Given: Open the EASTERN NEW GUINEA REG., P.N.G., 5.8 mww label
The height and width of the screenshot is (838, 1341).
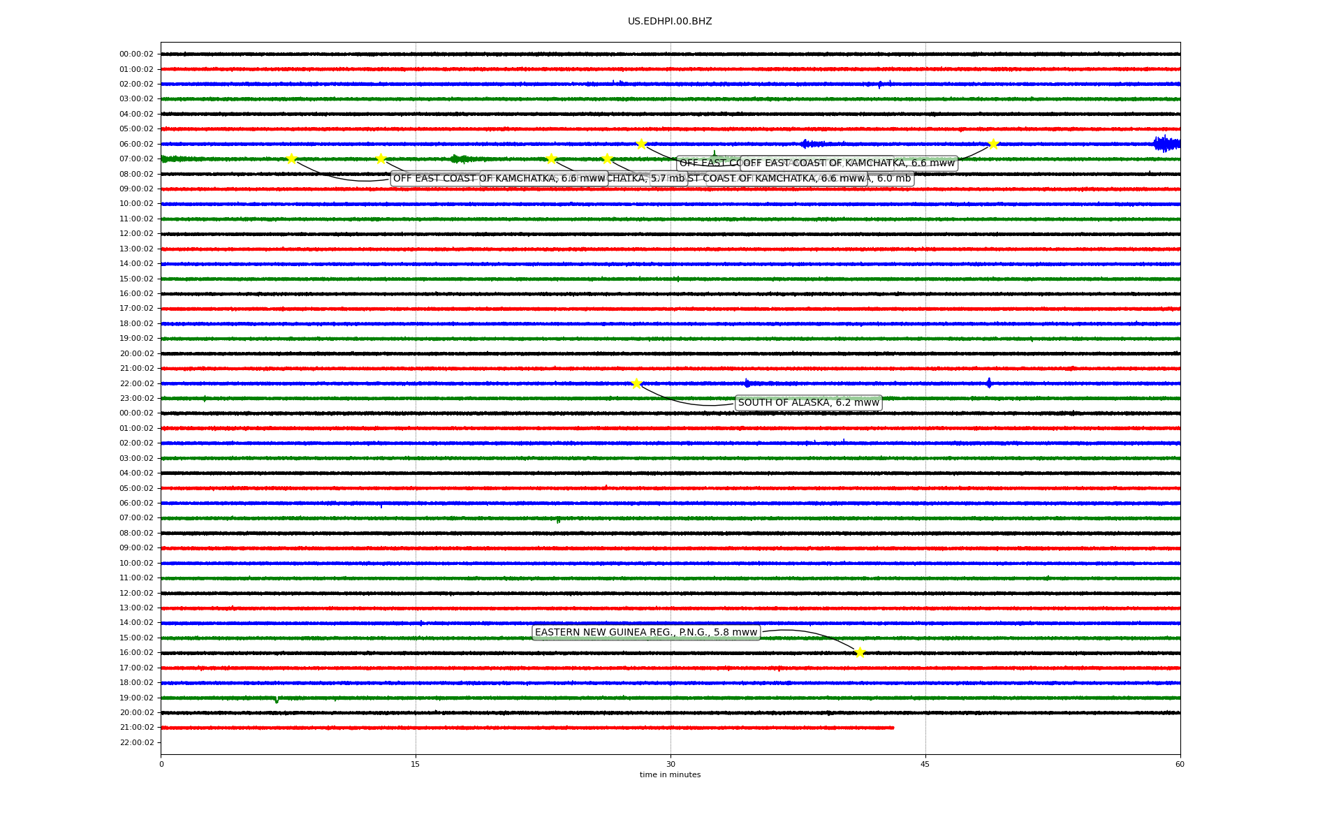Looking at the screenshot, I should point(646,633).
